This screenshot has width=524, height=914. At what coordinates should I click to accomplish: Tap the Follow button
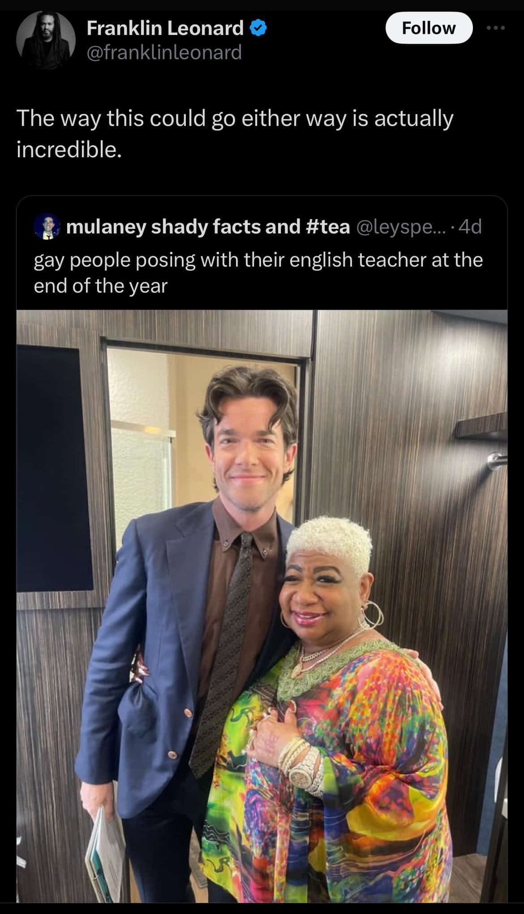[429, 28]
